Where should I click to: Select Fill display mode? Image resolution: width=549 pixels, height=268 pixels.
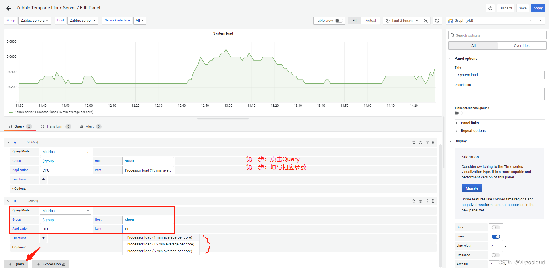(355, 21)
